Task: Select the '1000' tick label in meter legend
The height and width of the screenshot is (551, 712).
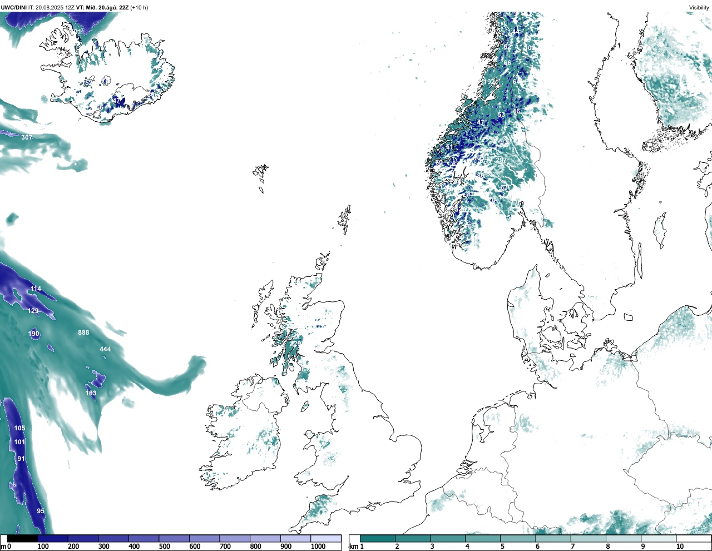Action: (x=318, y=547)
